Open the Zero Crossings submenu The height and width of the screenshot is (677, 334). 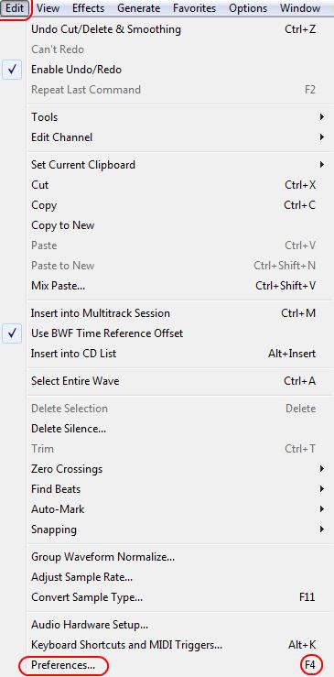[174, 469]
